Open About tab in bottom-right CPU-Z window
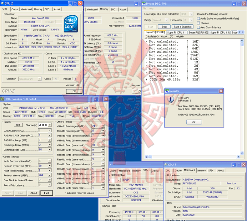The width and height of the screenshot is (247, 221). click(220, 171)
